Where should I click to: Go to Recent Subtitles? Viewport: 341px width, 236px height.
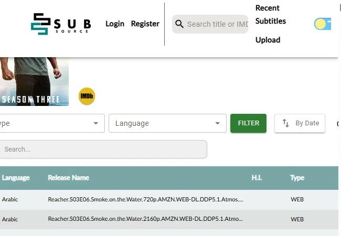[271, 14]
